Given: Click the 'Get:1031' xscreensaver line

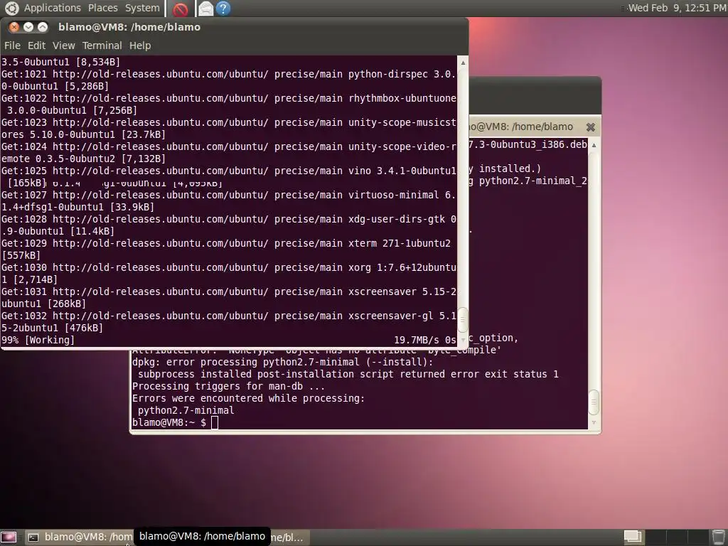Looking at the screenshot, I should [228, 291].
